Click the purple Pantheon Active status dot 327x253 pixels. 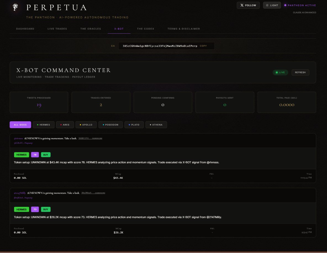click(x=285, y=5)
